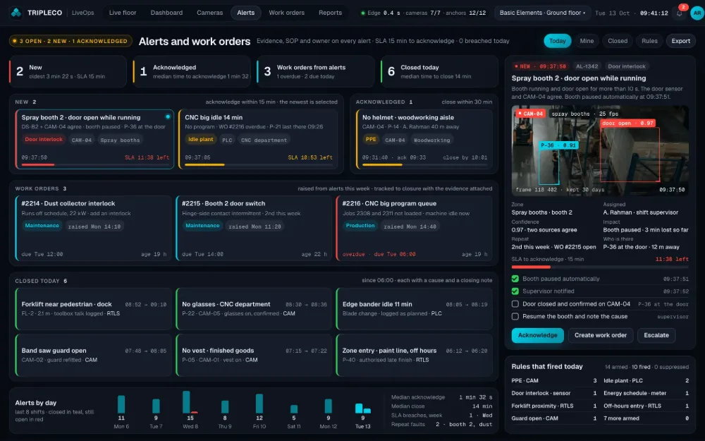This screenshot has height=441, width=705.
Task: Open the Work orders tab
Action: [x=286, y=13]
